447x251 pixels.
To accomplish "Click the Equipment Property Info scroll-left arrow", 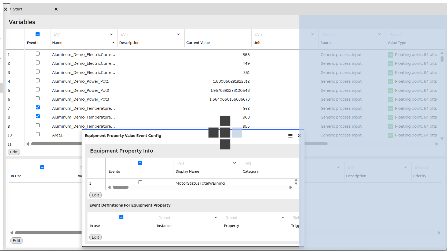I will tap(109, 187).
